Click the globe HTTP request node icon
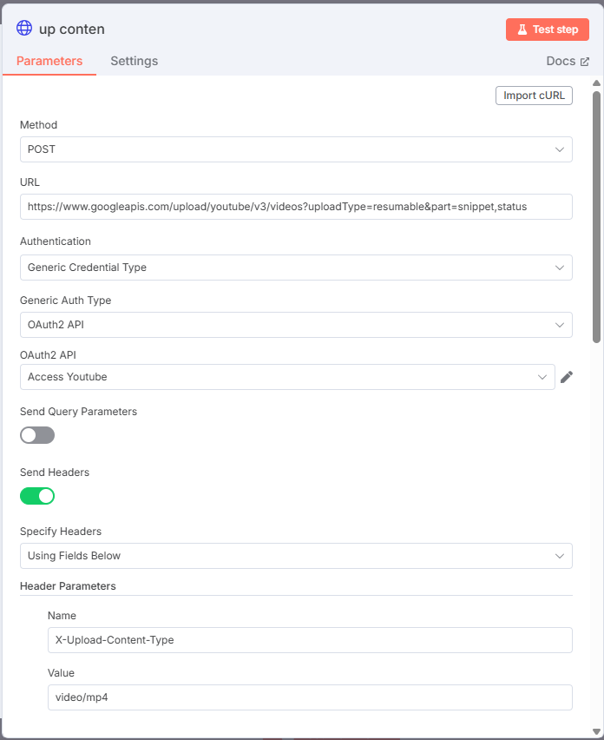604x740 pixels. 24,29
